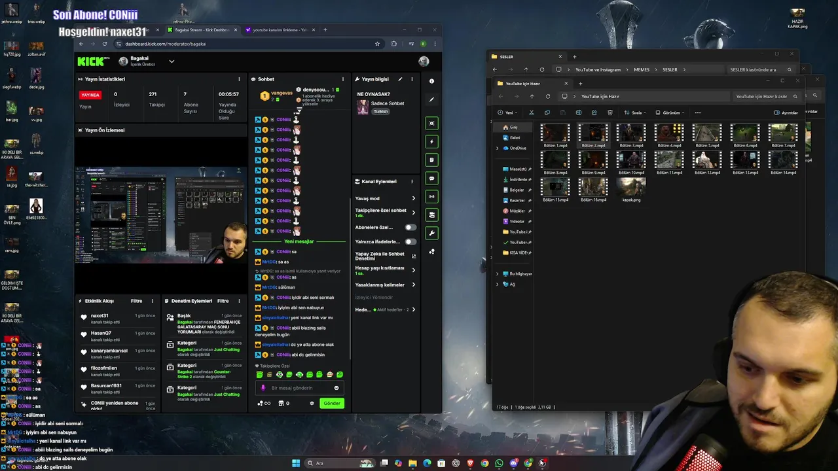Copy selected file in Explorer toolbar

click(x=547, y=113)
